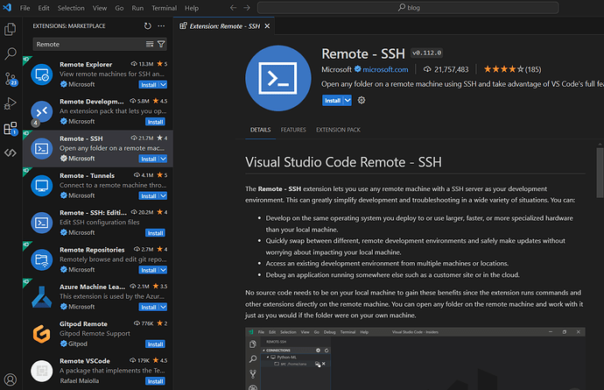Click the v0.112.0 version badge
The width and height of the screenshot is (604, 390).
point(427,53)
